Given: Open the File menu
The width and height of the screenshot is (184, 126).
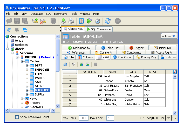Looking at the screenshot, I should tap(8, 14).
